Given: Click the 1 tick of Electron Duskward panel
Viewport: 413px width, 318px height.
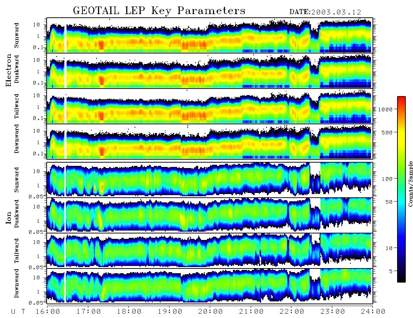Looking at the screenshot, I should pos(38,72).
